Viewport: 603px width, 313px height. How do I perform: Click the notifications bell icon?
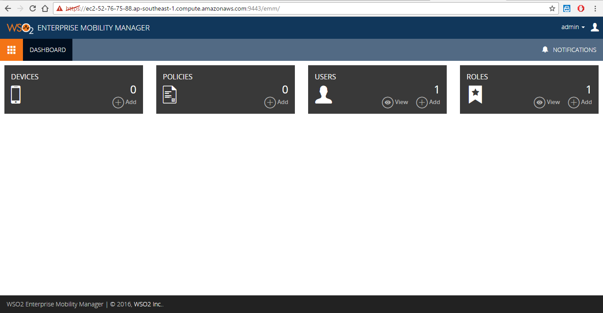click(x=546, y=49)
